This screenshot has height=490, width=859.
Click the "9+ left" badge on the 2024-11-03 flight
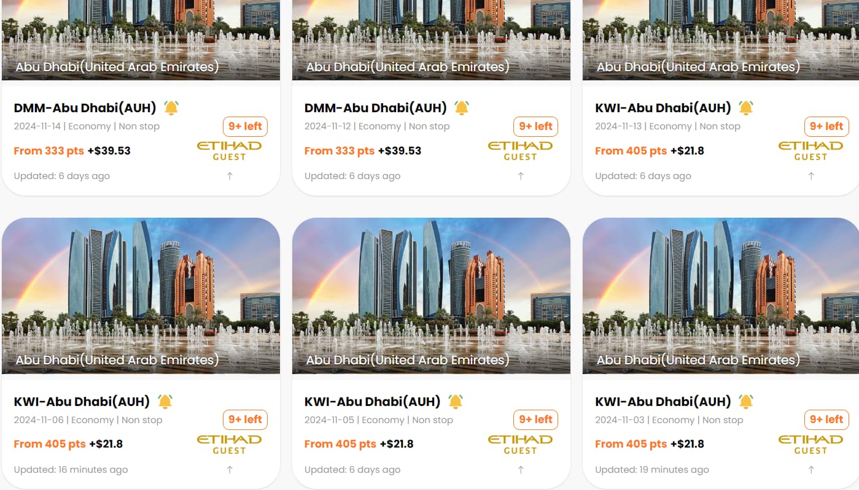826,419
